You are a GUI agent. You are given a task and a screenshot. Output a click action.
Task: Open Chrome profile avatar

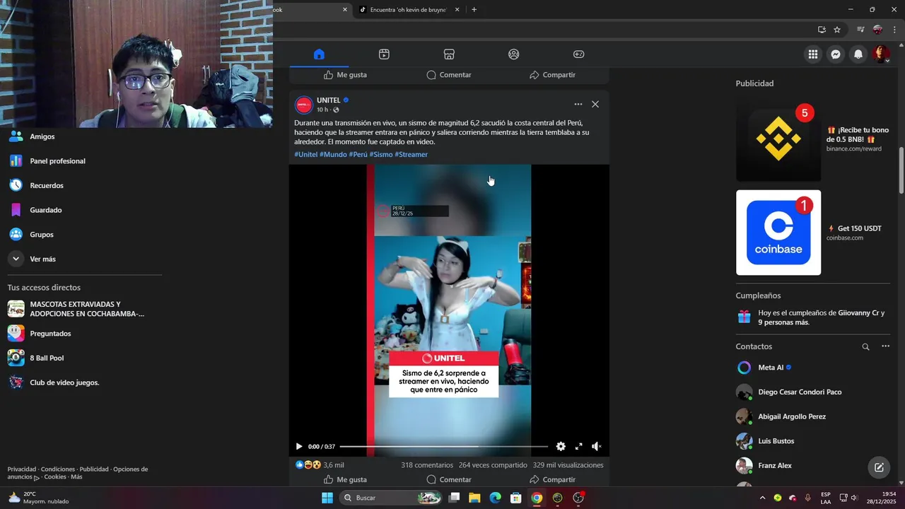coord(877,30)
